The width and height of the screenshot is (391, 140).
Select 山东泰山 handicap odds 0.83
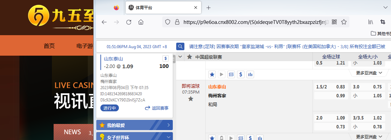pos(340,87)
